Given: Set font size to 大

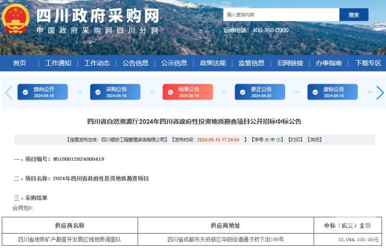Looking at the screenshot, I should coord(265,140).
